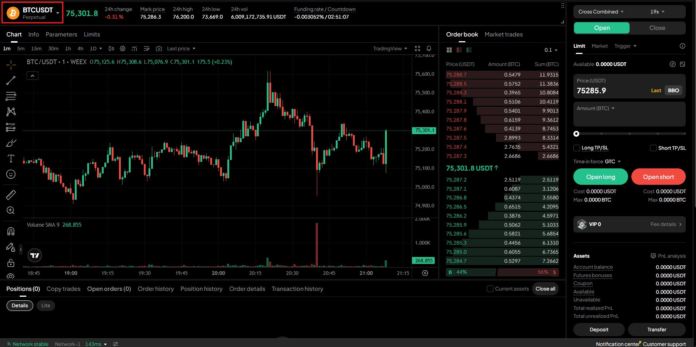Screen dimensions: 696x347
Task: Switch to the Info tab
Action: (x=34, y=34)
